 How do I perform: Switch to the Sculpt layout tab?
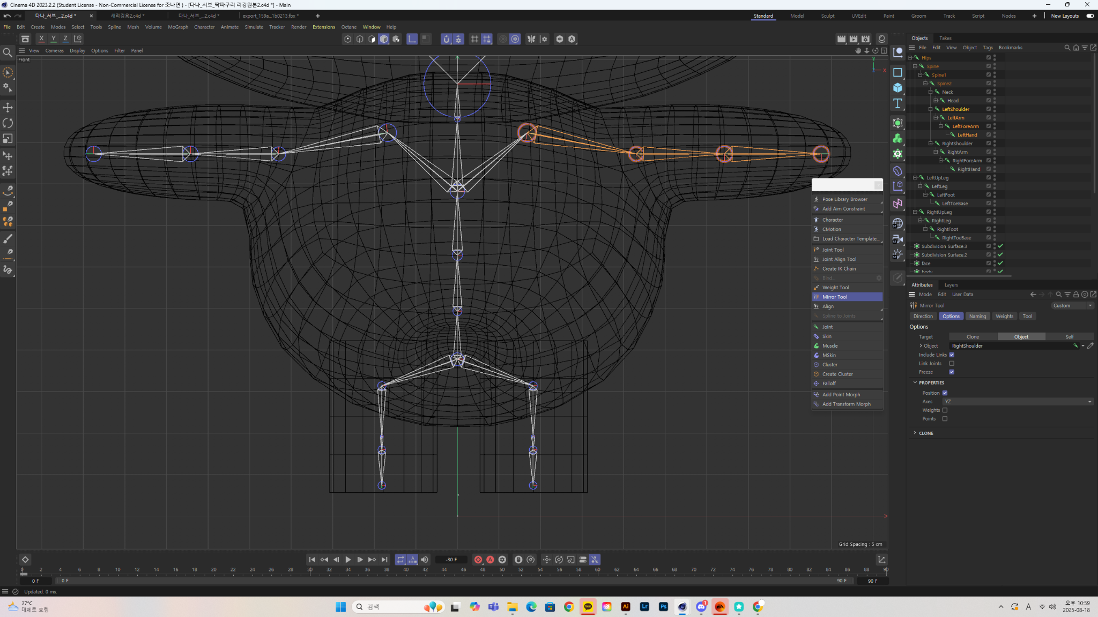[827, 16]
